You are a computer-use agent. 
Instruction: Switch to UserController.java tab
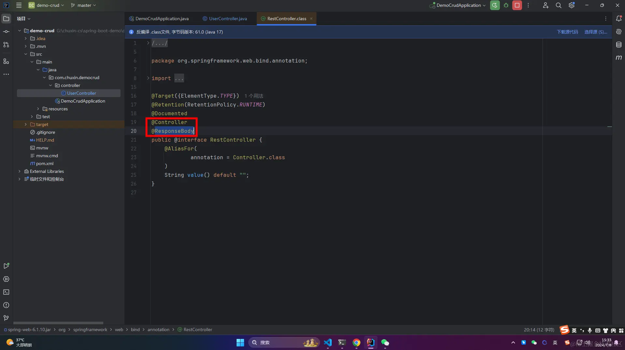[225, 19]
